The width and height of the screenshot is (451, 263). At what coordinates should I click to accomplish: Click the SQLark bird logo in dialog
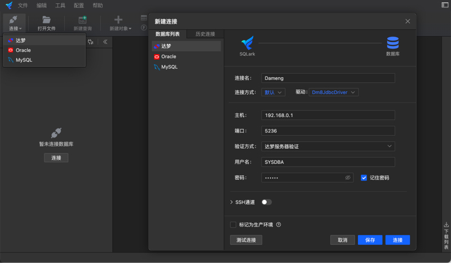[247, 43]
